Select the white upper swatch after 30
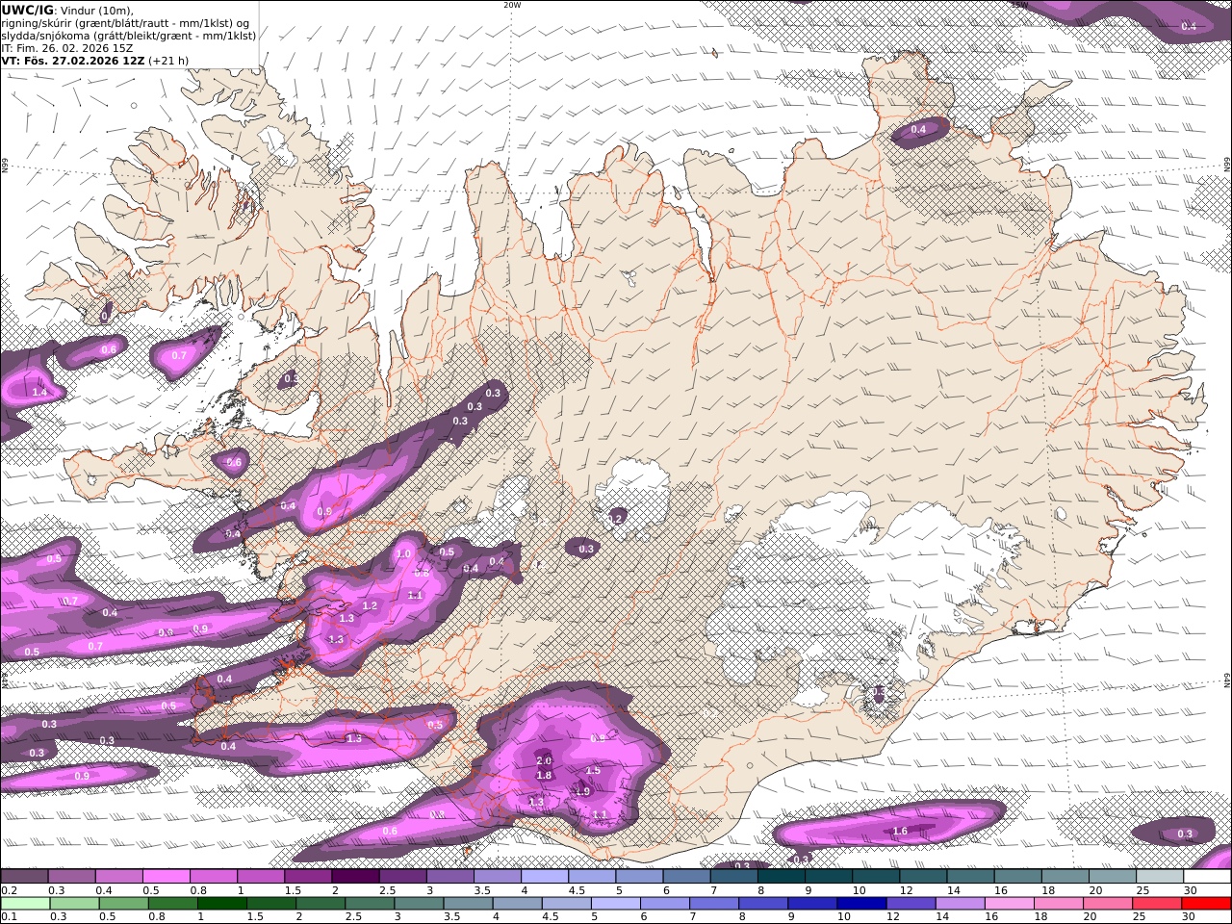Screen dimensions: 1232x924 click(1207, 877)
